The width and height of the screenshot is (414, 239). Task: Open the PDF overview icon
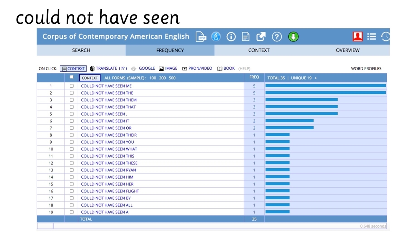[201, 37]
